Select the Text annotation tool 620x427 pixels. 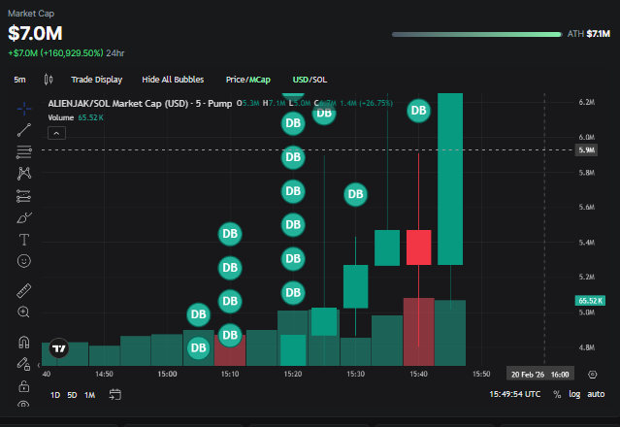coord(24,240)
